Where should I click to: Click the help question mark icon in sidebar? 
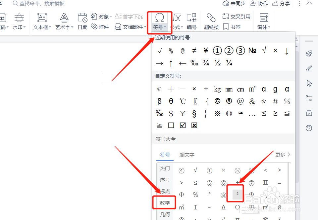[309, 128]
